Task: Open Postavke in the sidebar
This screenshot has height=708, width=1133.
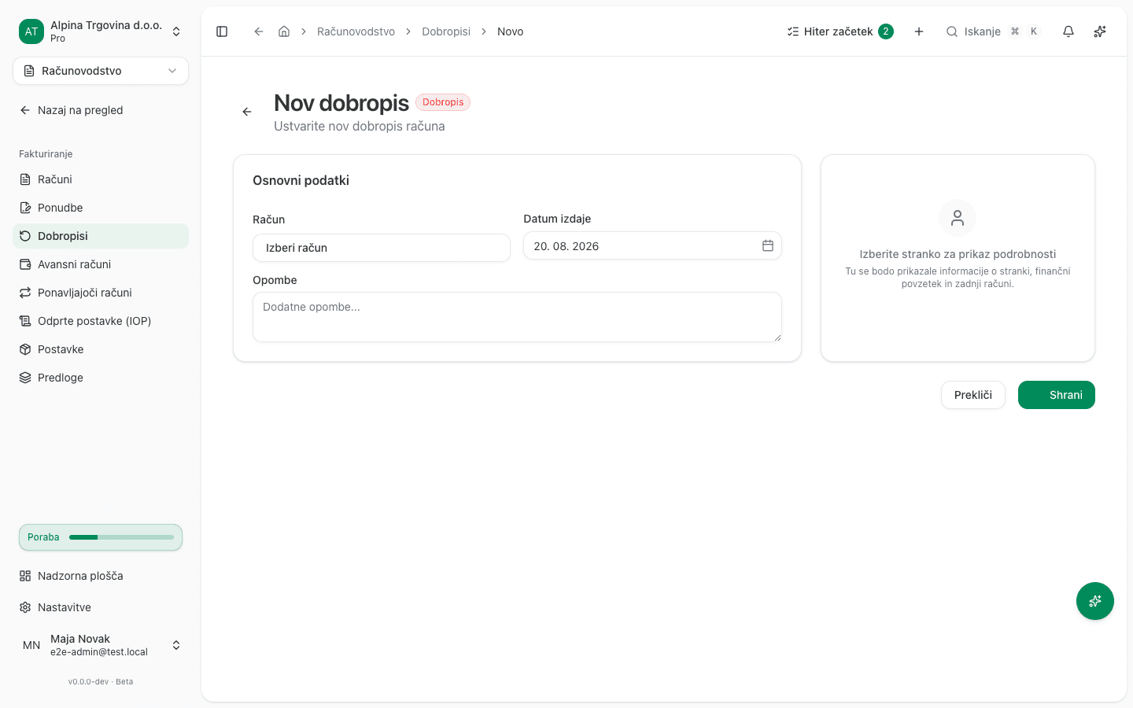Action: point(101,349)
